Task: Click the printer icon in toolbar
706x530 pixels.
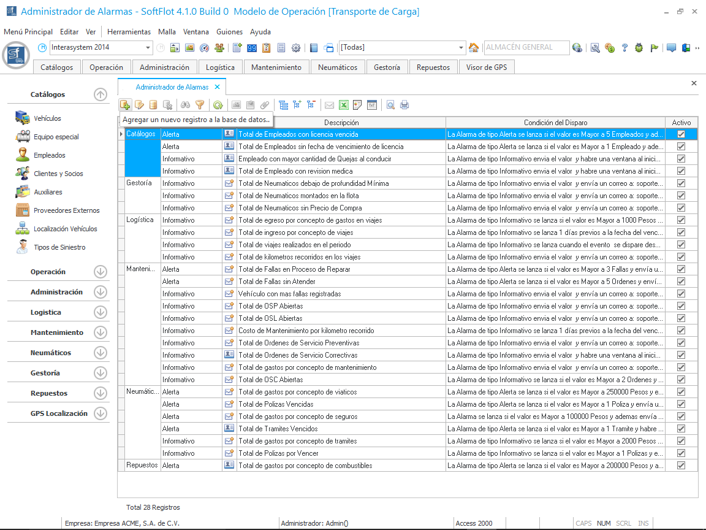Action: coord(404,105)
